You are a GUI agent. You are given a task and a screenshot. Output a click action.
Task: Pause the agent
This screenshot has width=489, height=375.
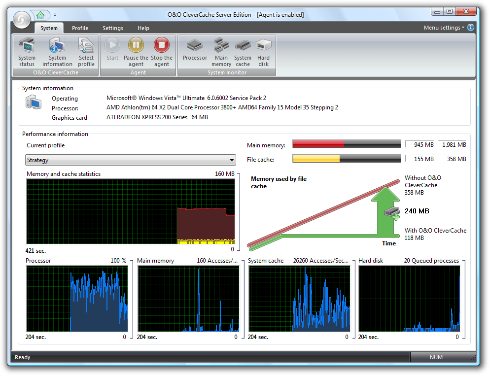(x=136, y=52)
